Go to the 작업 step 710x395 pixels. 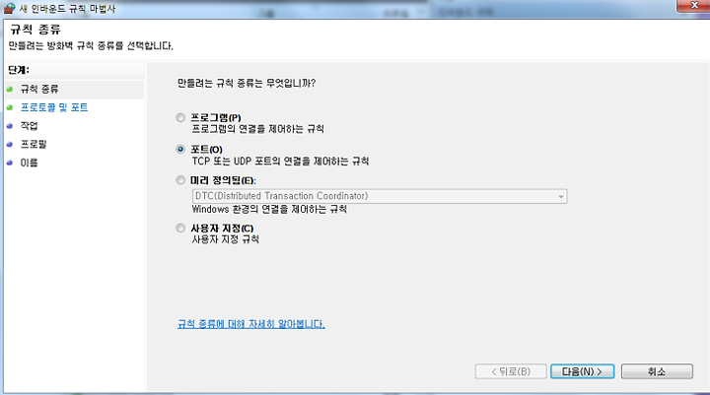(x=29, y=126)
